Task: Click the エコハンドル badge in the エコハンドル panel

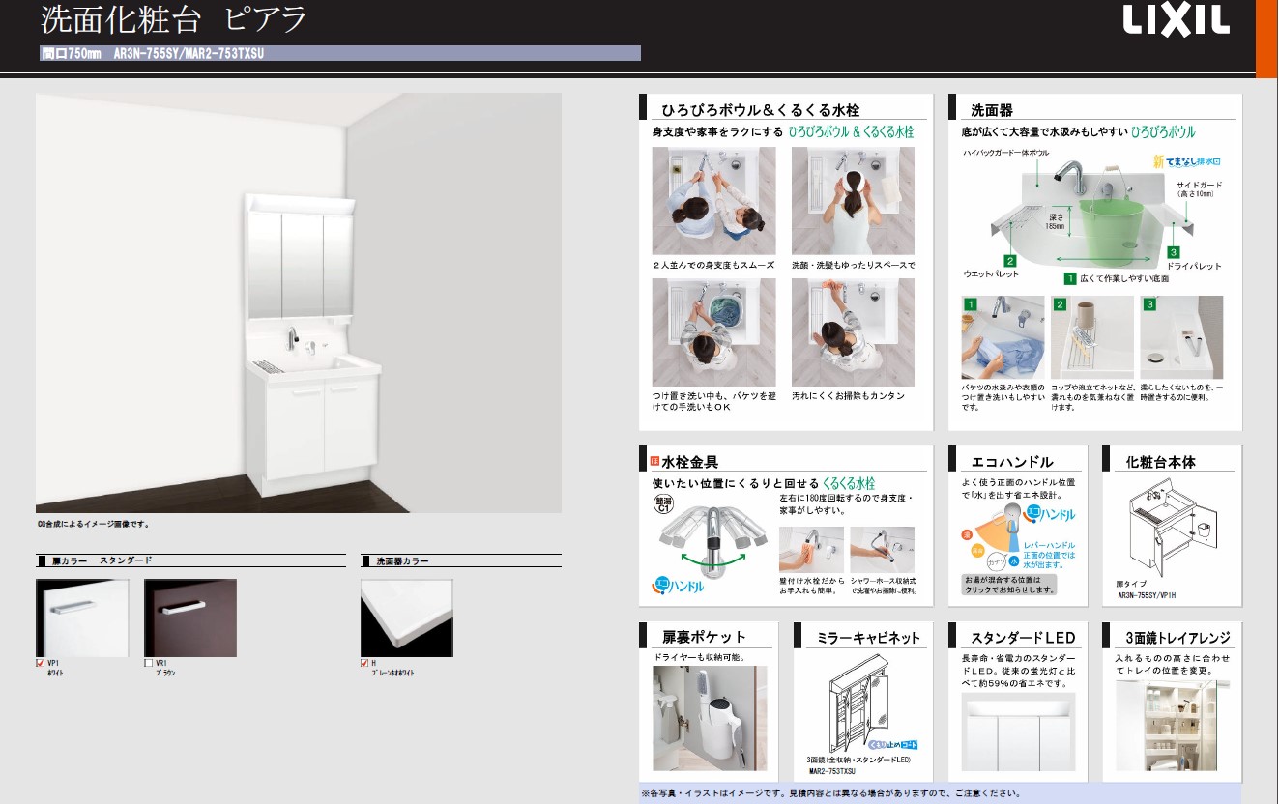Action: coord(1049,514)
